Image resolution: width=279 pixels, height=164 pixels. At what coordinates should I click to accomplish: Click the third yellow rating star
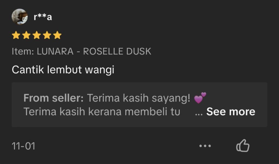tap(37, 35)
